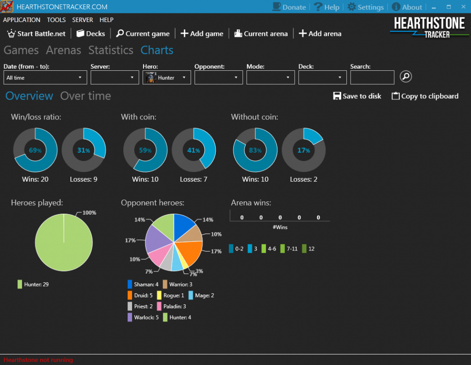Click the Copy to clipboard label
Screen dimensions: 471x365
430,96
